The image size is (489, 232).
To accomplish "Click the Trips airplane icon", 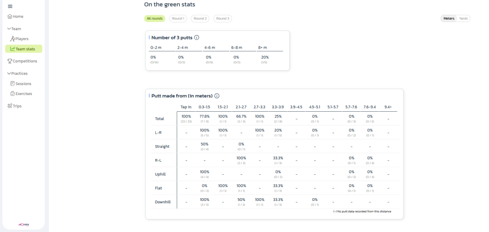I will tap(10, 106).
